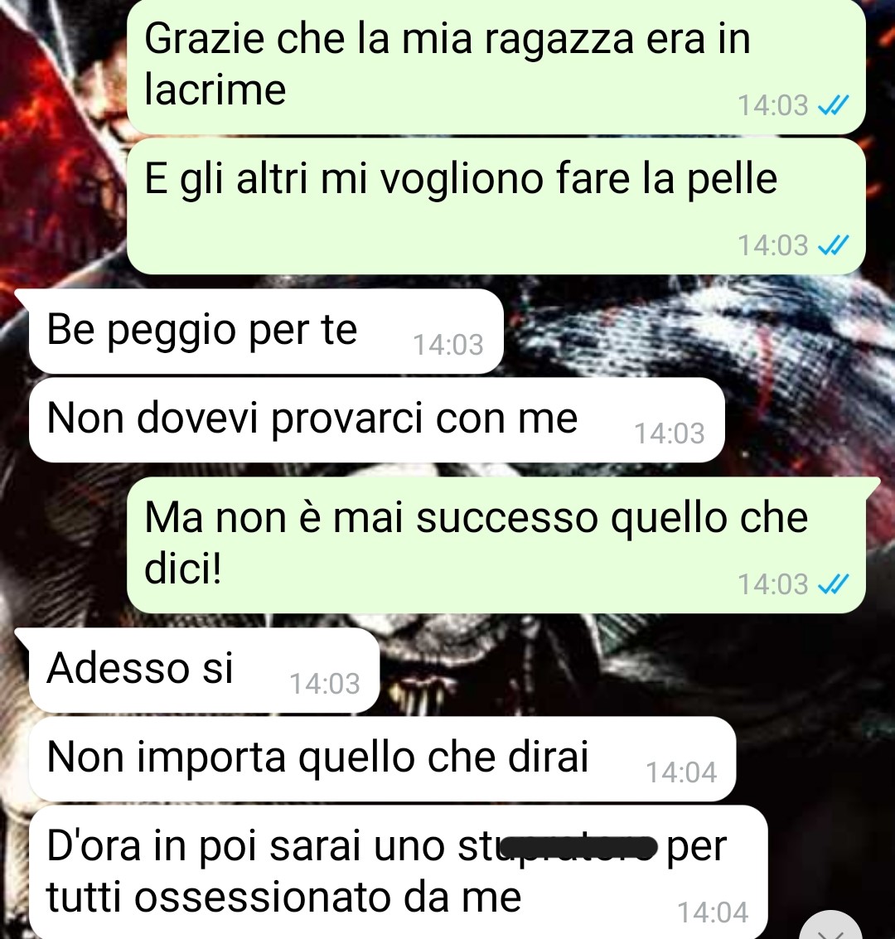This screenshot has width=895, height=939.
Task: Select the "Grazie che la mia ragazza era in lacrime" bubble
Action: coord(496,66)
